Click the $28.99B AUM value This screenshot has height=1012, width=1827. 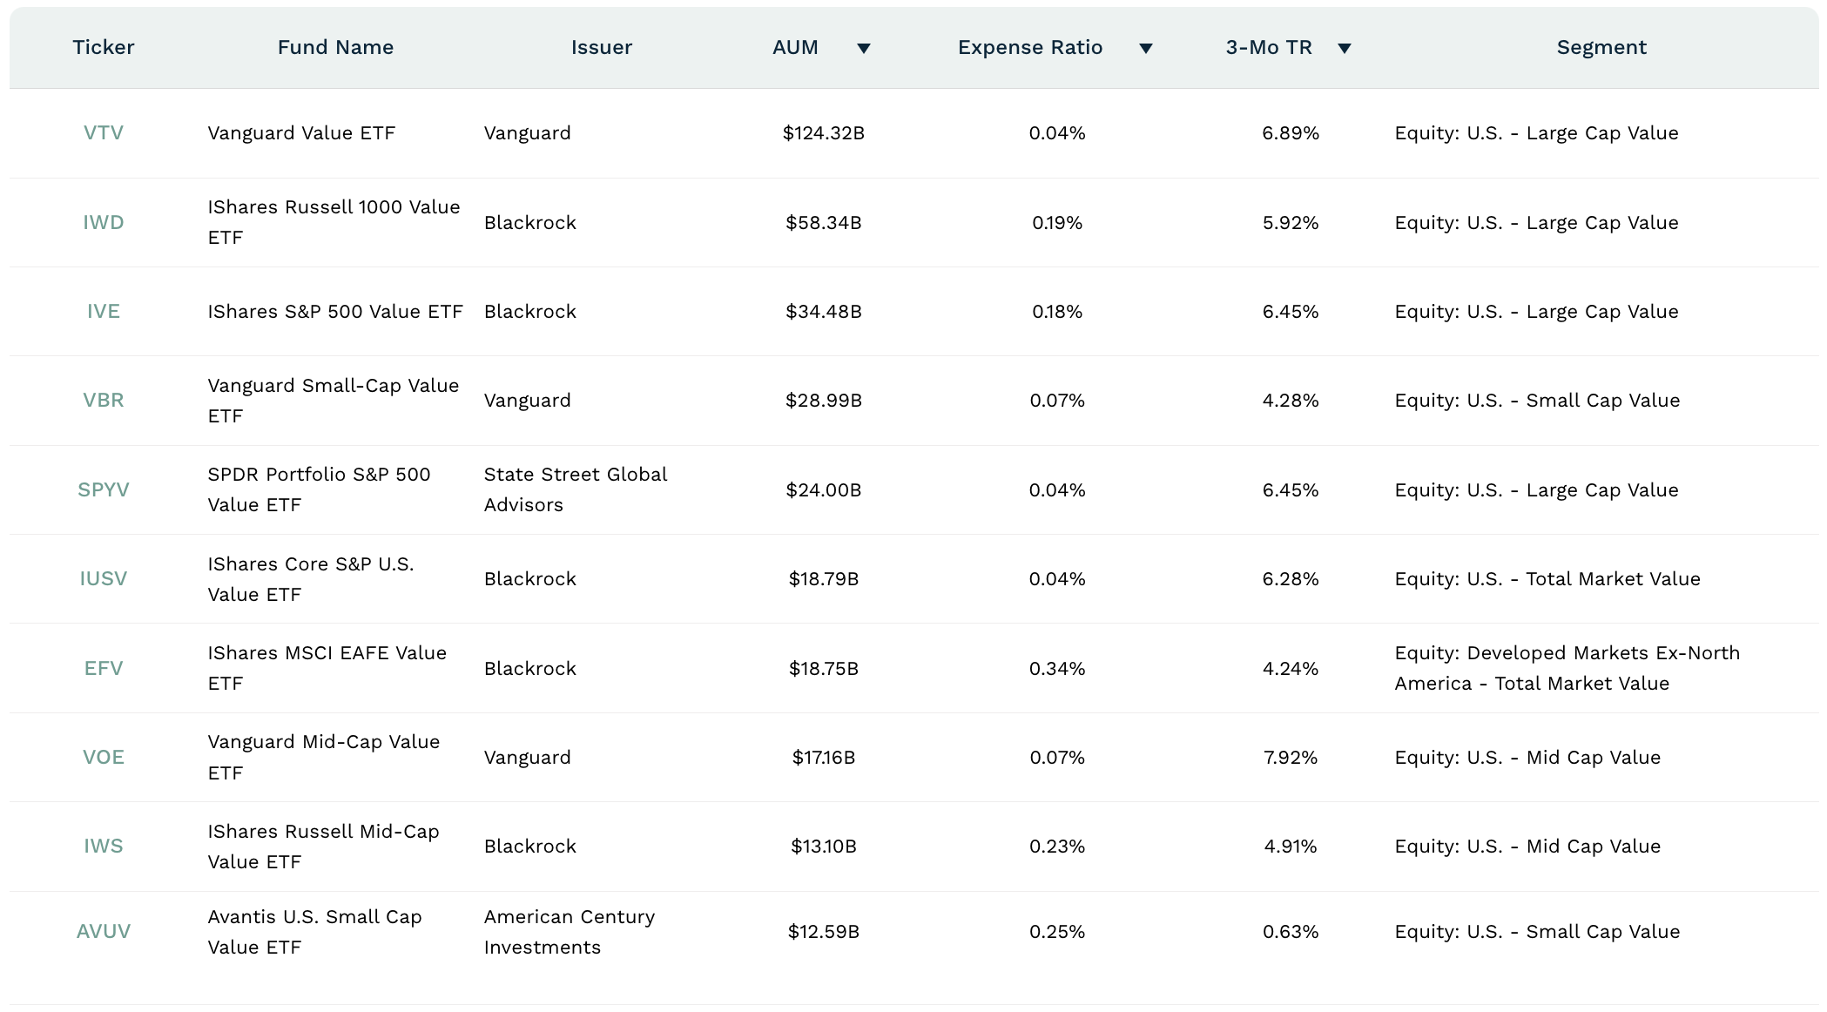(x=824, y=400)
